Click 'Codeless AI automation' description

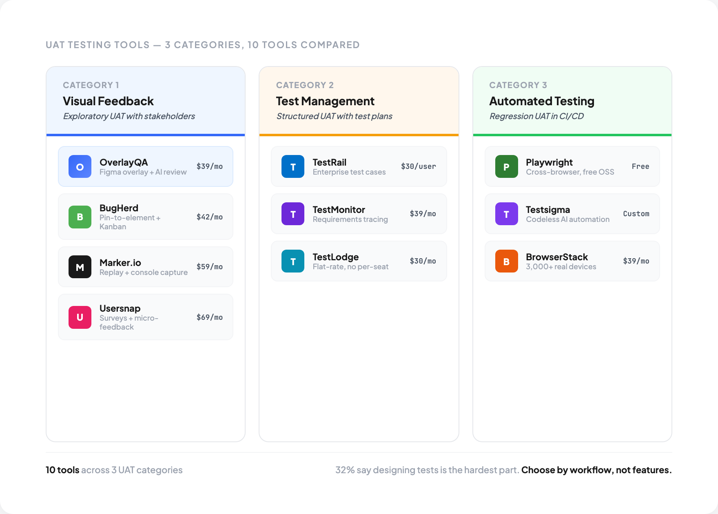coord(568,219)
